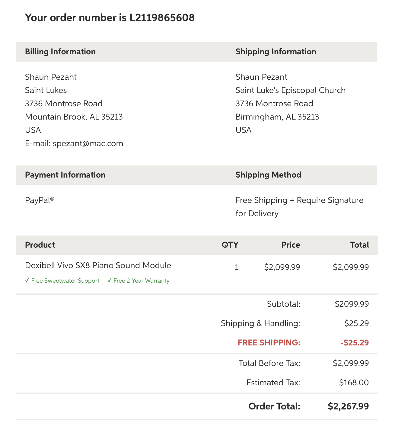Click the checkmark icon before Free Sweetwater Support
This screenshot has height=433, width=408.
[x=27, y=281]
